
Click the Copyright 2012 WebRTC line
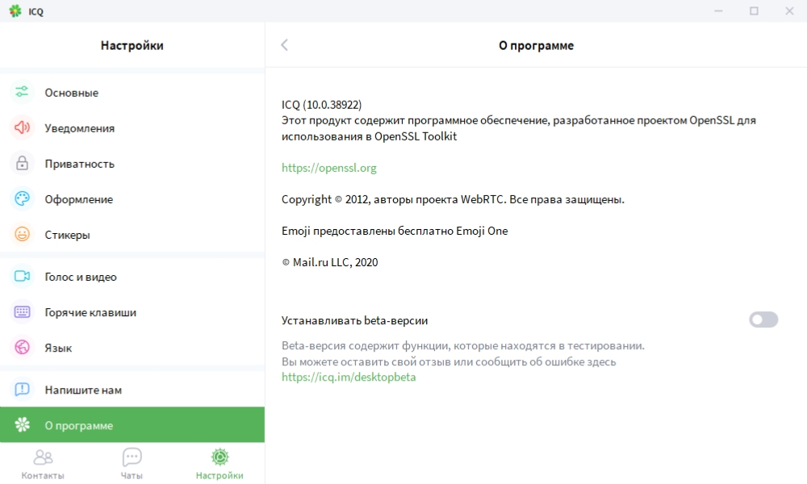pos(453,199)
